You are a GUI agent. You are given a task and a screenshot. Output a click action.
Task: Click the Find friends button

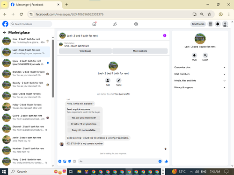198,24
